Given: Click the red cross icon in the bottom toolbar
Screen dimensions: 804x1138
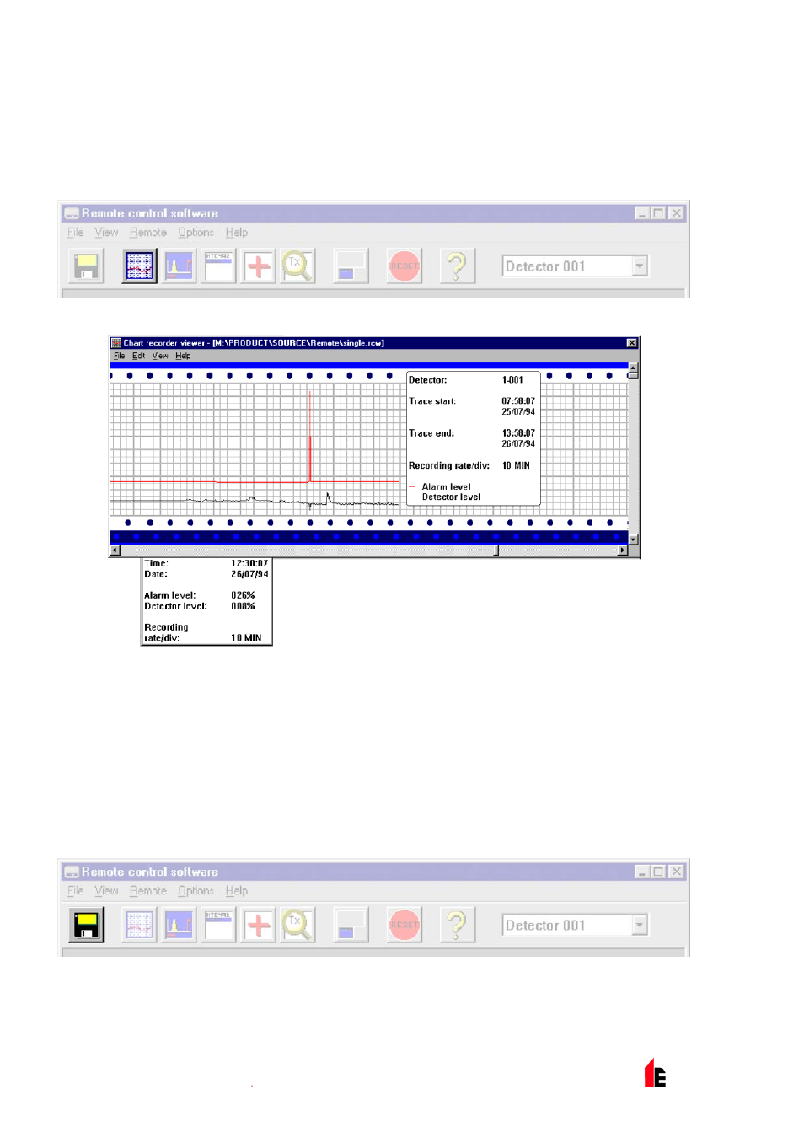Looking at the screenshot, I should [x=259, y=926].
